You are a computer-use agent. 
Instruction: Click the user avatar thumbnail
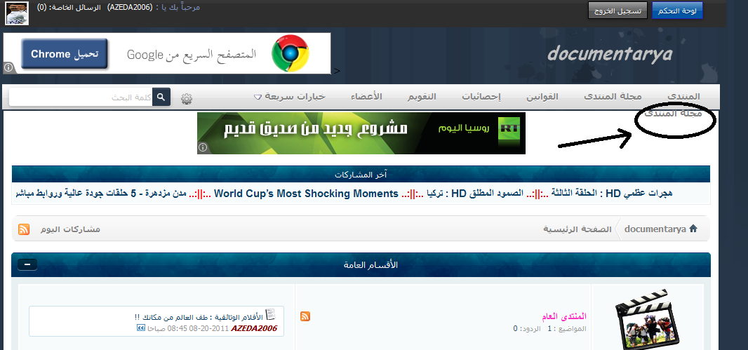click(17, 13)
